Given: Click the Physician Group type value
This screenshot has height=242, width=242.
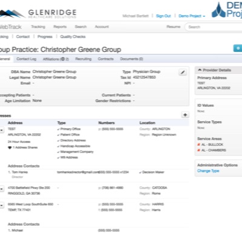Looking at the screenshot, I should point(146,71).
